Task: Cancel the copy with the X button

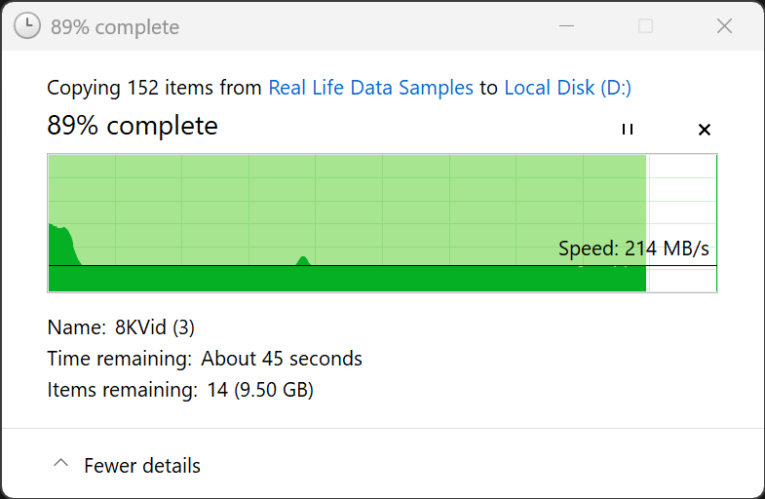Action: 705,130
